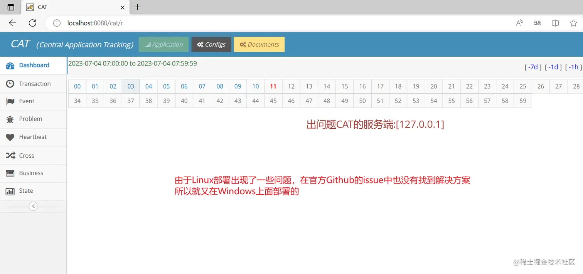Click the State bar chart icon
This screenshot has height=274, width=583.
tap(10, 191)
